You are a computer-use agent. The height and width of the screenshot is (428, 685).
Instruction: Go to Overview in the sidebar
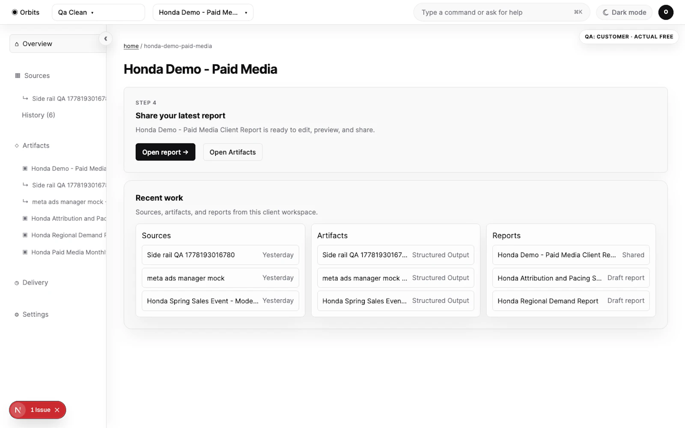[58, 44]
